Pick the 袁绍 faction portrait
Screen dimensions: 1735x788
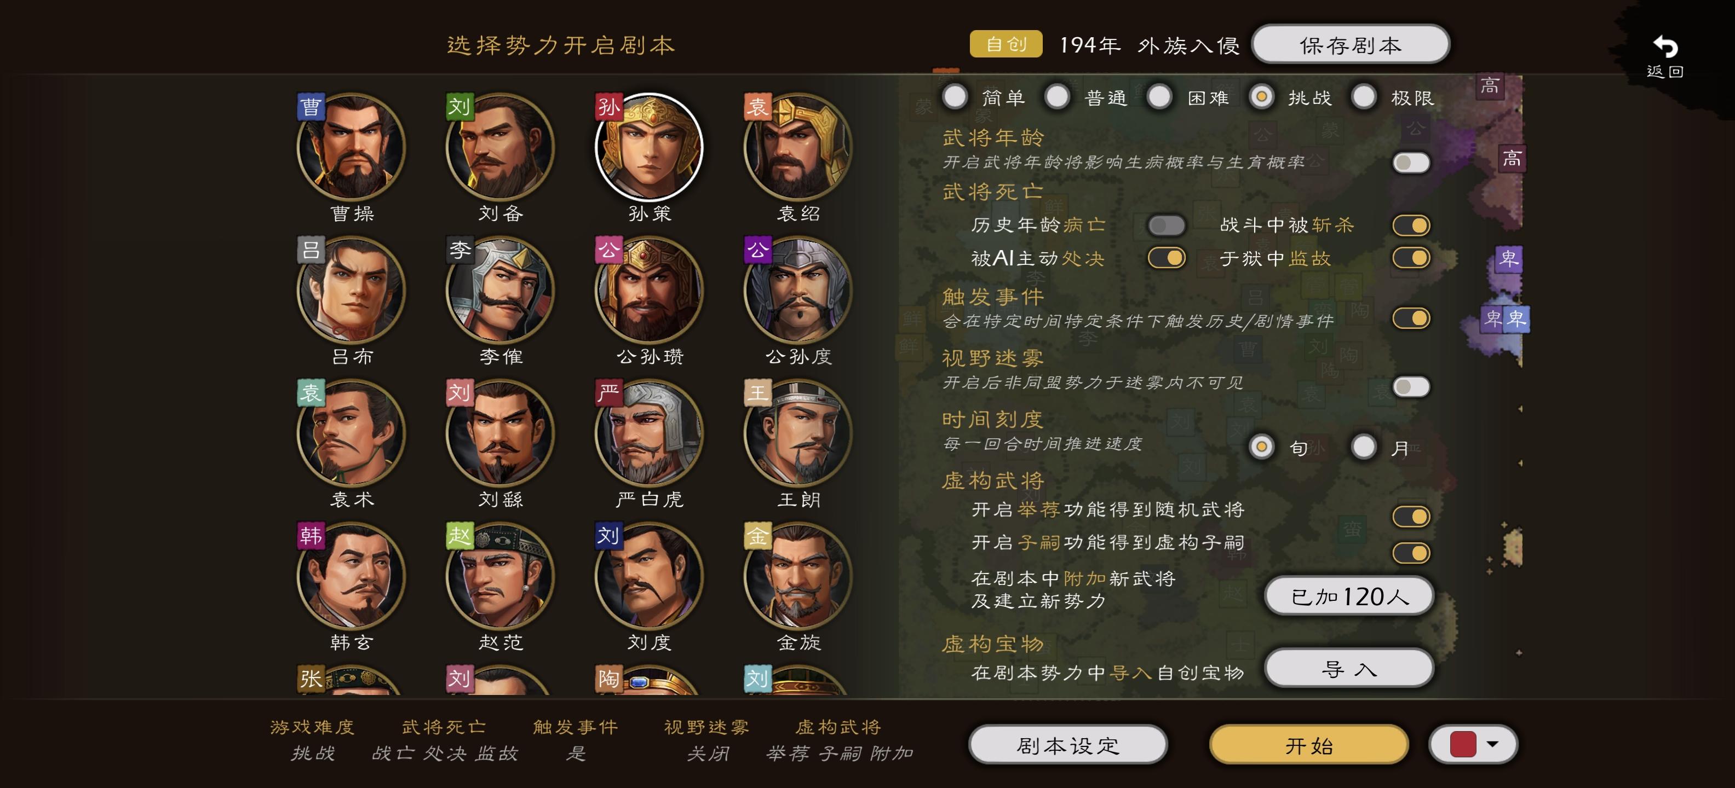(x=798, y=147)
